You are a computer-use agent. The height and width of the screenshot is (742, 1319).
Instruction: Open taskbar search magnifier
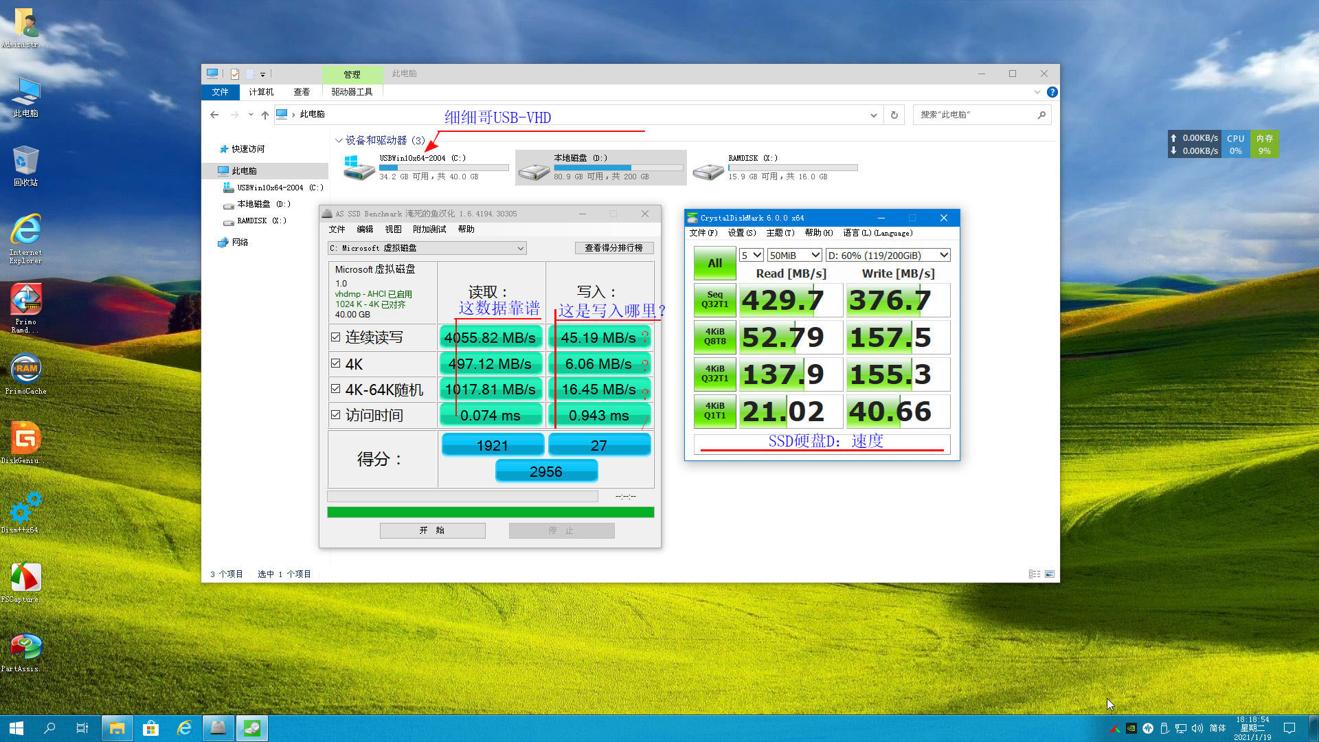[x=49, y=728]
